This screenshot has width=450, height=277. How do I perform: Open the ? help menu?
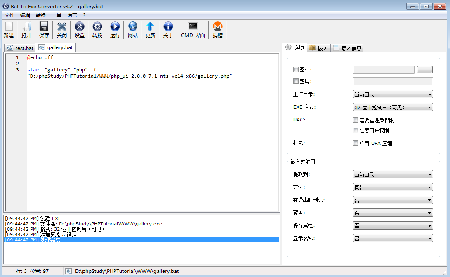(x=84, y=15)
